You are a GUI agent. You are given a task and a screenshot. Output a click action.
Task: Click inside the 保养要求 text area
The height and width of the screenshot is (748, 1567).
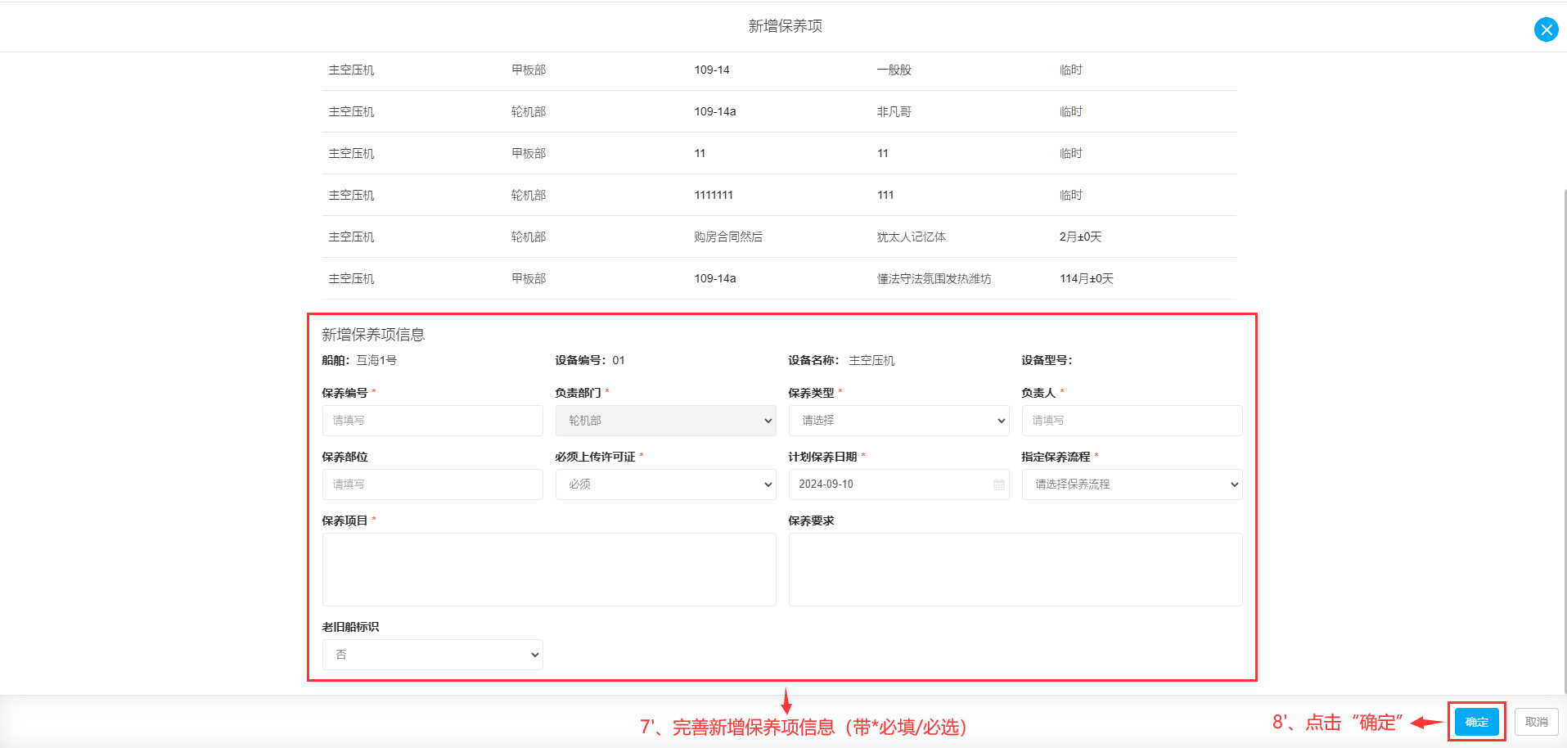click(x=1015, y=570)
